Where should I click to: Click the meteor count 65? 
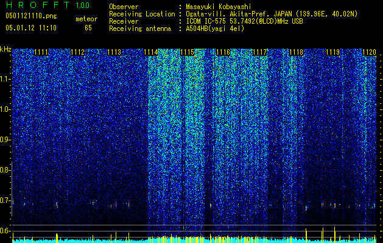tap(88, 28)
